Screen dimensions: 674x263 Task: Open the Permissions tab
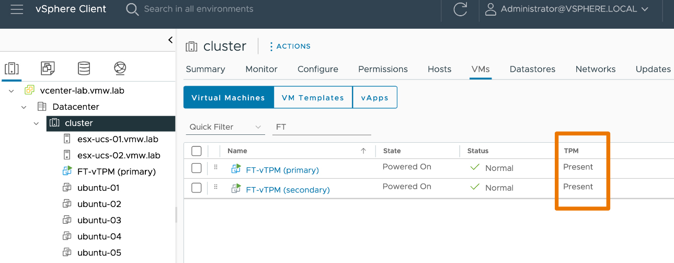(383, 69)
